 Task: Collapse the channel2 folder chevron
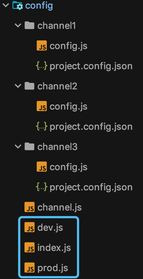coord(18,86)
